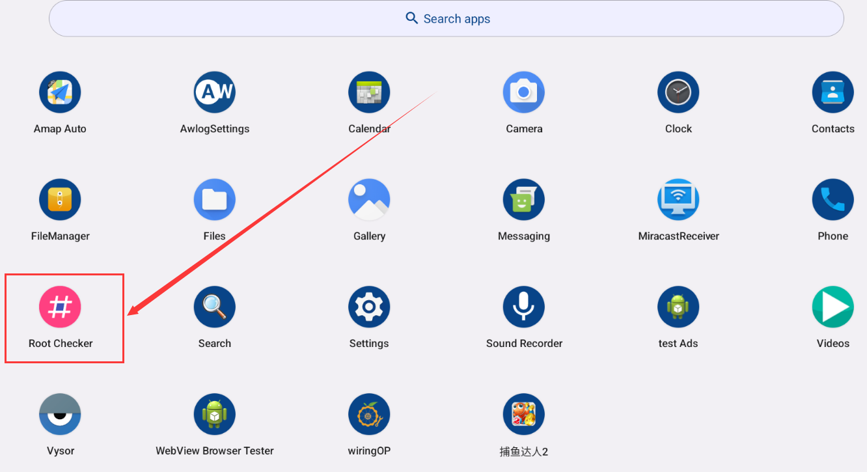This screenshot has height=472, width=867.
Task: Open the Clock app icon
Action: pos(678,92)
